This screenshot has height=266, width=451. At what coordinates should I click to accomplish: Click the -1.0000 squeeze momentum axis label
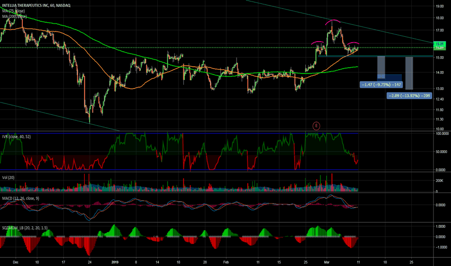(x=441, y=247)
